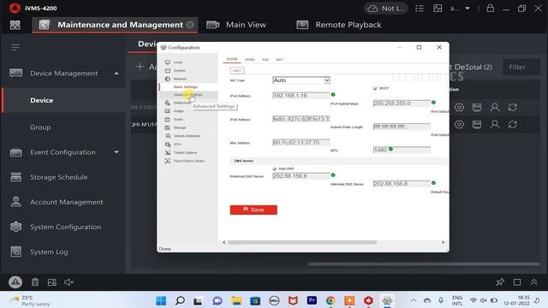Maximize the alarm panel square icon

pyautogui.click(x=517, y=282)
